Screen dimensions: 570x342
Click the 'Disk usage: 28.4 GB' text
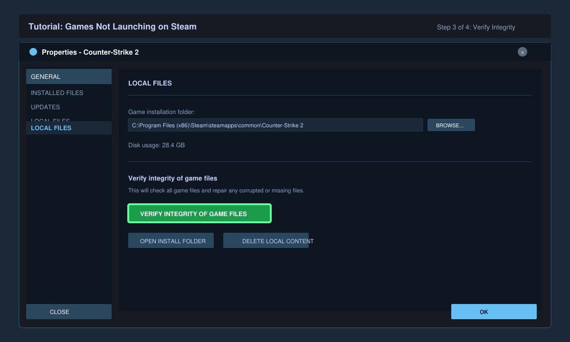click(156, 145)
